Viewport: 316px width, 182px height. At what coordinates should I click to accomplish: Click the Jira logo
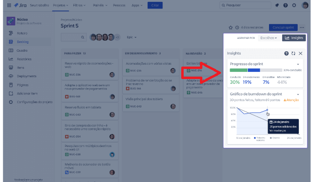(x=20, y=5)
